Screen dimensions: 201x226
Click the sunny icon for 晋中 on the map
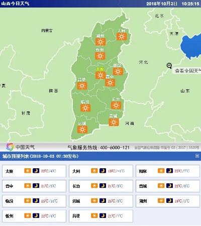coord(110,82)
